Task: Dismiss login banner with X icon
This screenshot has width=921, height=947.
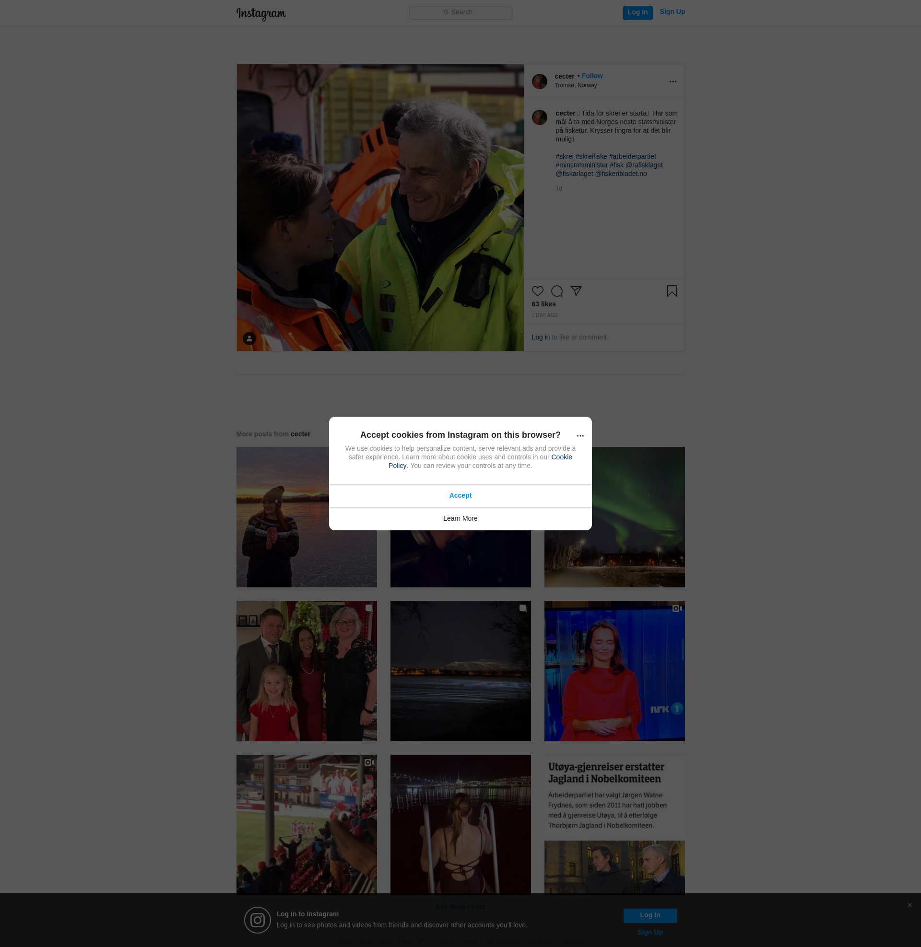Action: (909, 905)
